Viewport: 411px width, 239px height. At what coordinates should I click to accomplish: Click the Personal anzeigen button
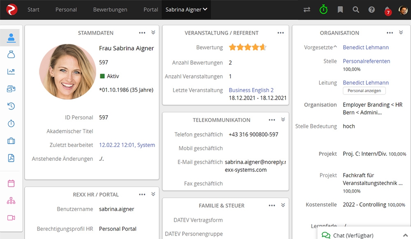(x=364, y=90)
